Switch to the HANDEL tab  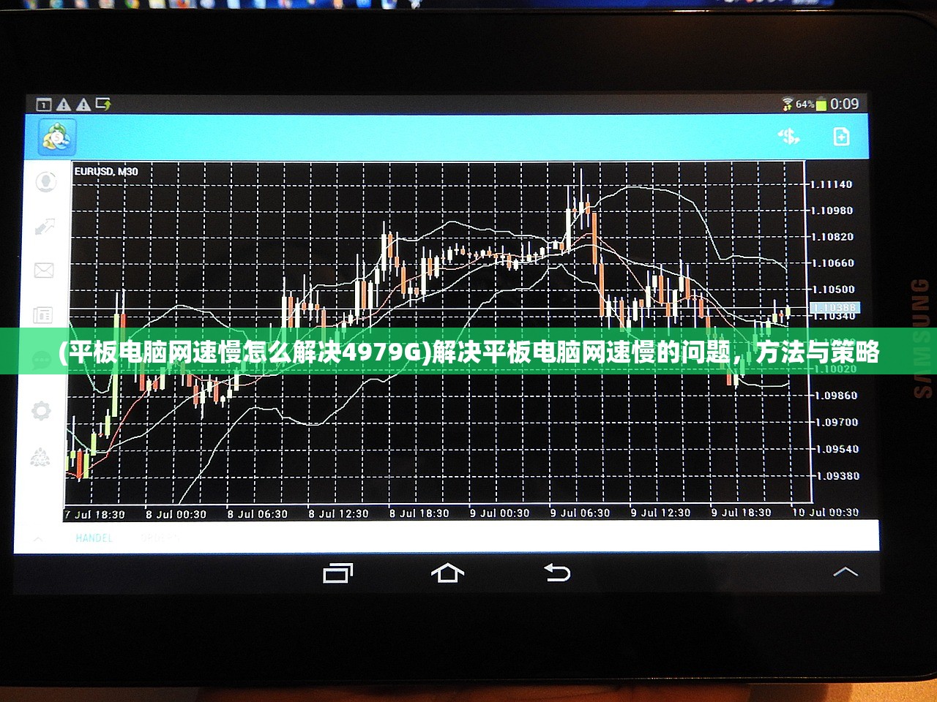94,538
